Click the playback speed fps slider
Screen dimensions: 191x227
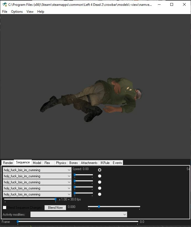tap(30, 199)
